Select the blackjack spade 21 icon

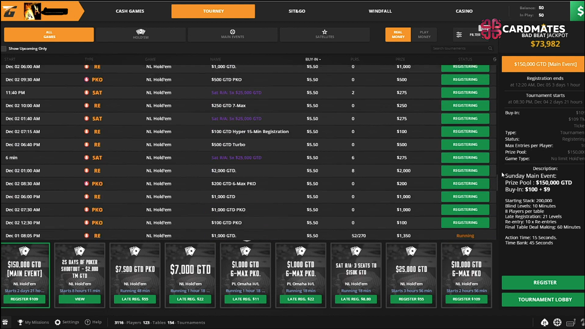pyautogui.click(x=545, y=322)
